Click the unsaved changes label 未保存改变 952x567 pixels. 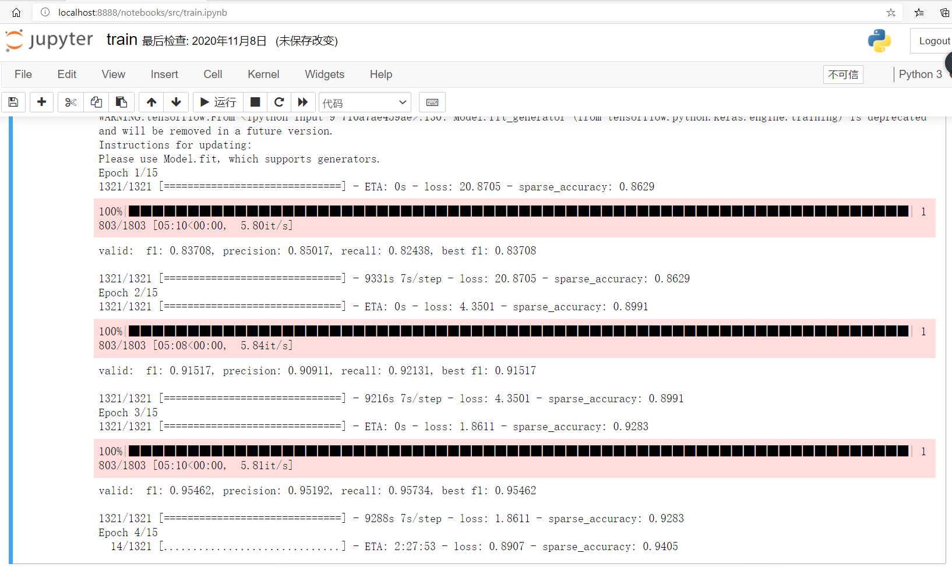pos(307,41)
